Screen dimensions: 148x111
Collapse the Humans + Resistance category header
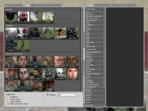tap(43, 54)
